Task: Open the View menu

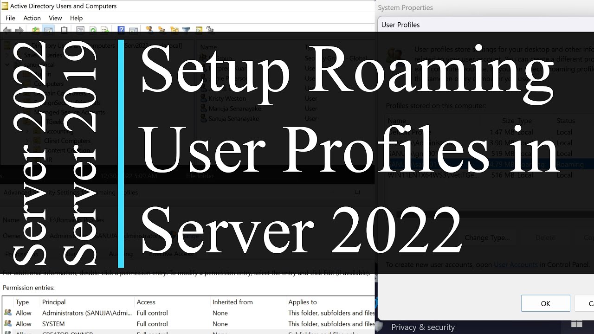Action: (x=55, y=18)
